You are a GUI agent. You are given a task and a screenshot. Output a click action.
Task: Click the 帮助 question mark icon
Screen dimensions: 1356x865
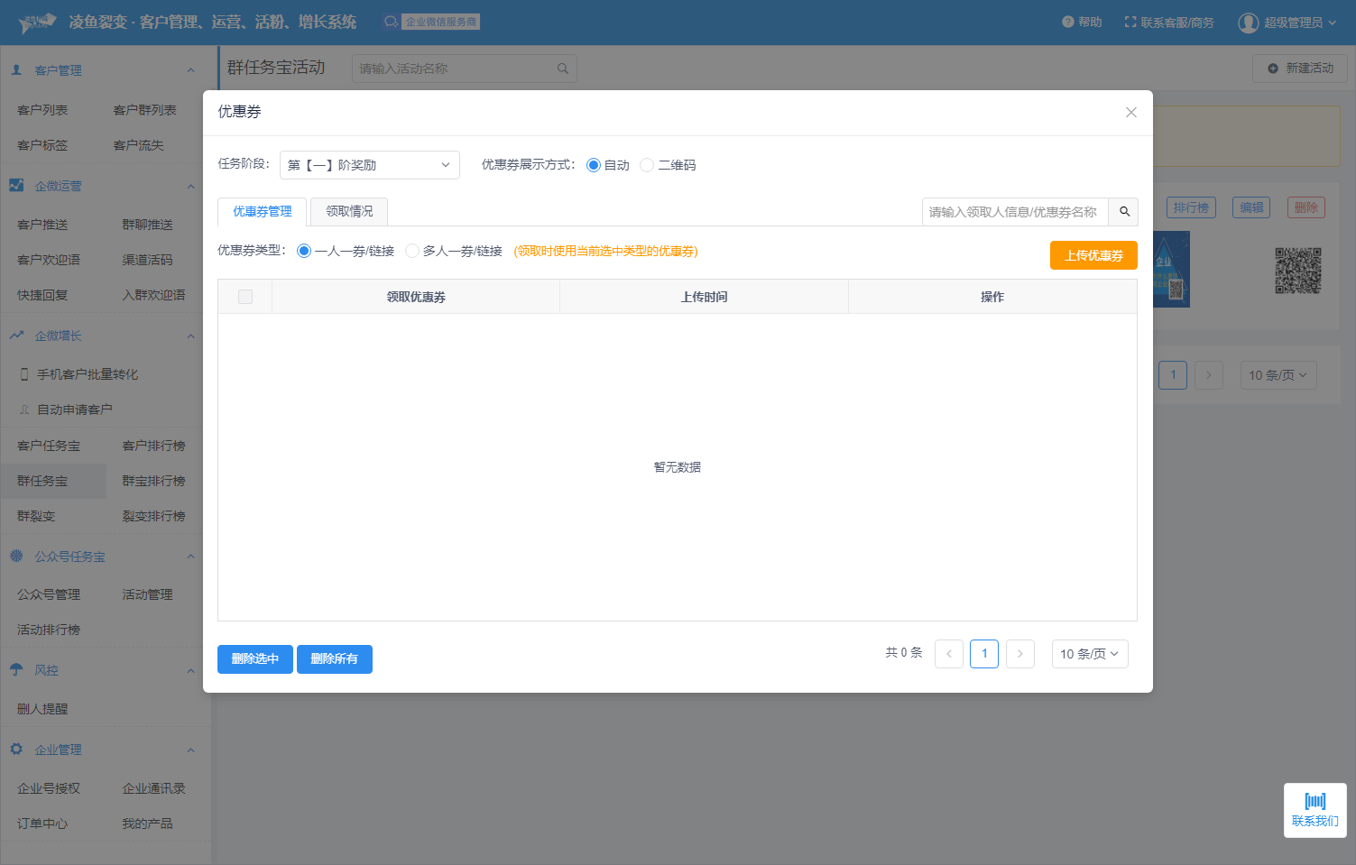pos(1067,23)
